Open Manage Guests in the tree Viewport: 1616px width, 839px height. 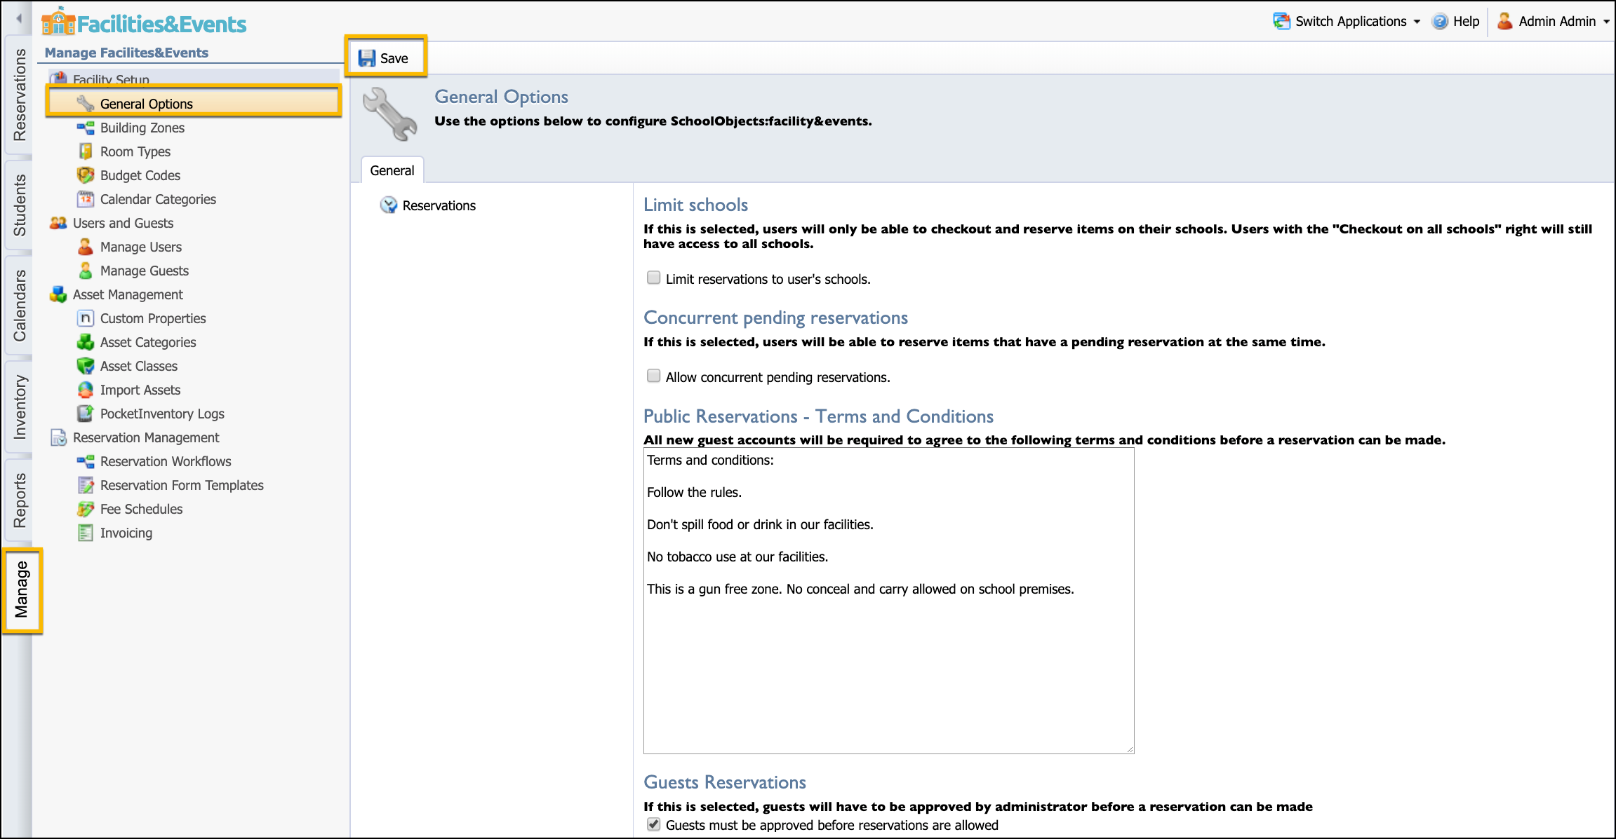145,271
